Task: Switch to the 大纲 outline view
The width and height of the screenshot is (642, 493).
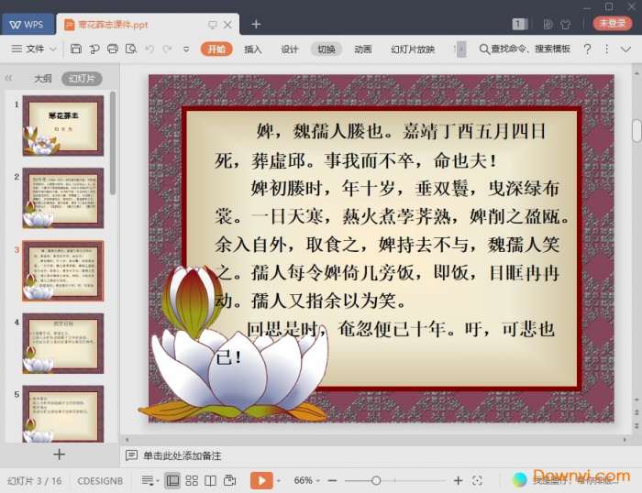Action: coord(43,79)
